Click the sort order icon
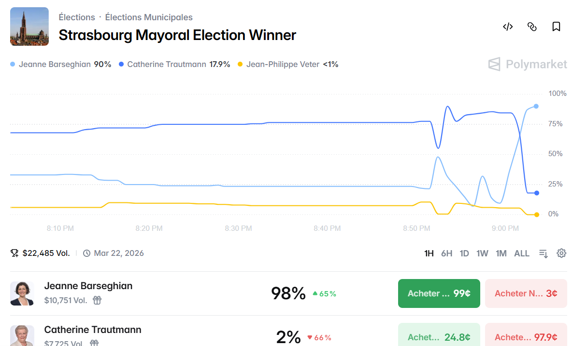Screen dimensions: 587x346 pyautogui.click(x=544, y=253)
